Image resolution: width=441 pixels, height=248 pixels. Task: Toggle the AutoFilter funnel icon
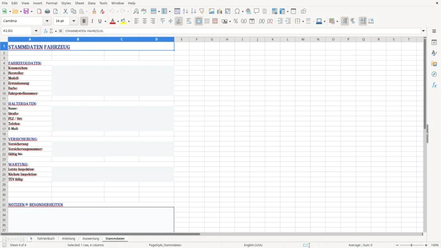[x=202, y=11]
